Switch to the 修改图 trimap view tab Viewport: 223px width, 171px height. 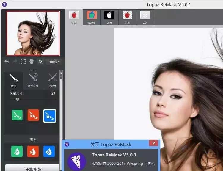point(92,17)
